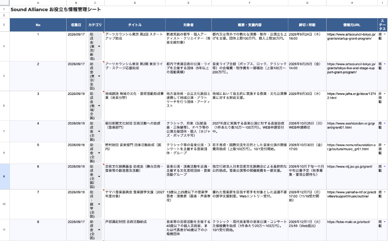Screen dimensions: 388x241
Task: Click the 'ステータス' header cell
Action: click(383, 25)
